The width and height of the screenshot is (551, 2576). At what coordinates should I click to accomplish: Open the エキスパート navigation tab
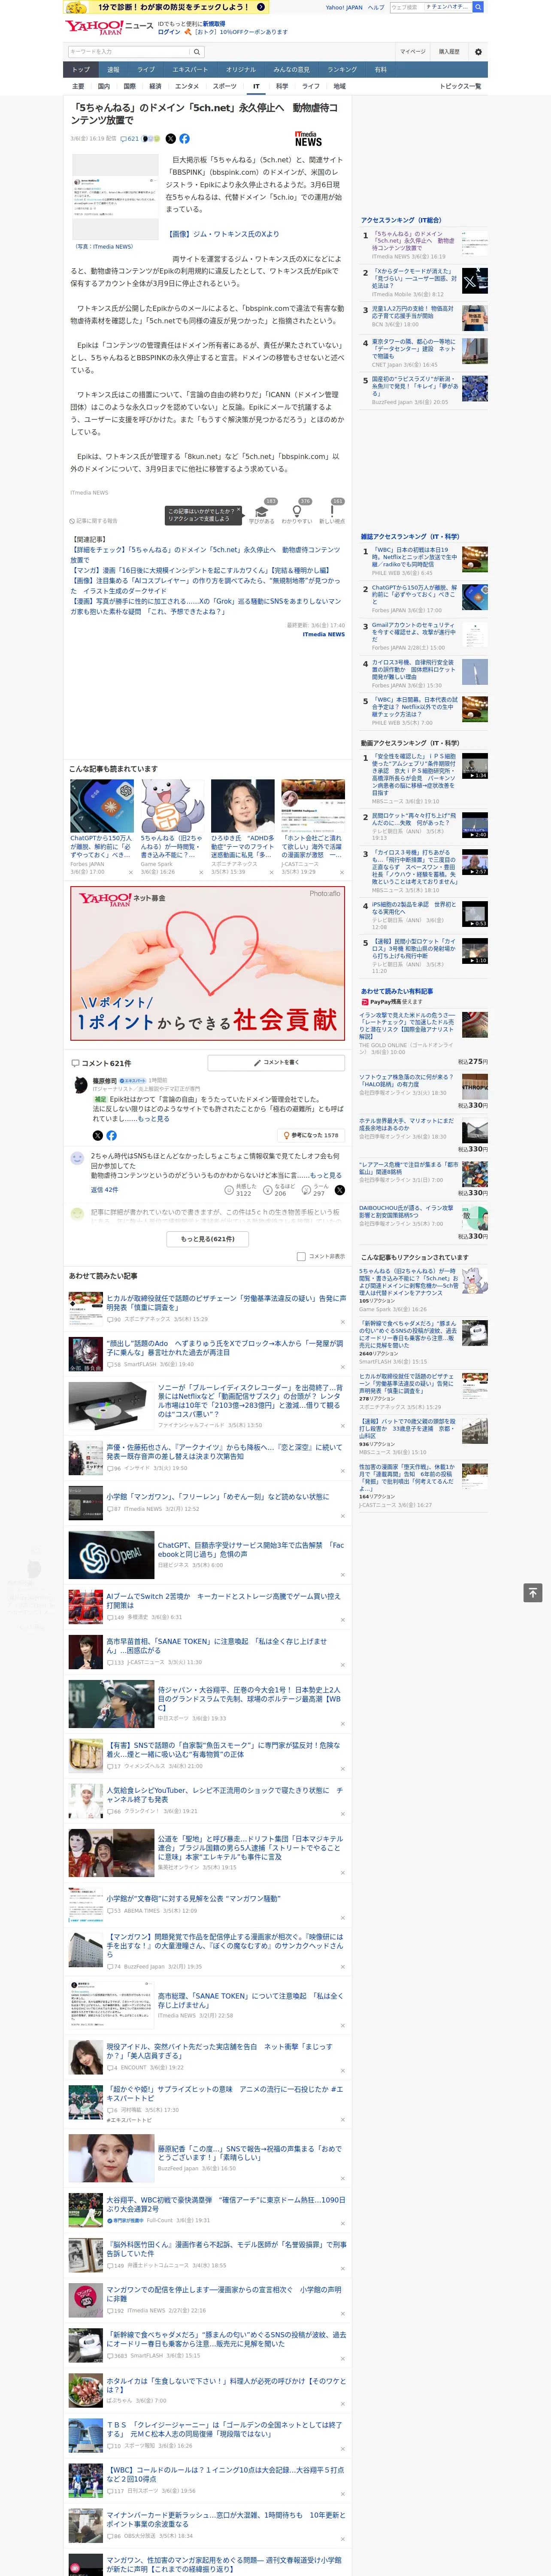pos(190,70)
